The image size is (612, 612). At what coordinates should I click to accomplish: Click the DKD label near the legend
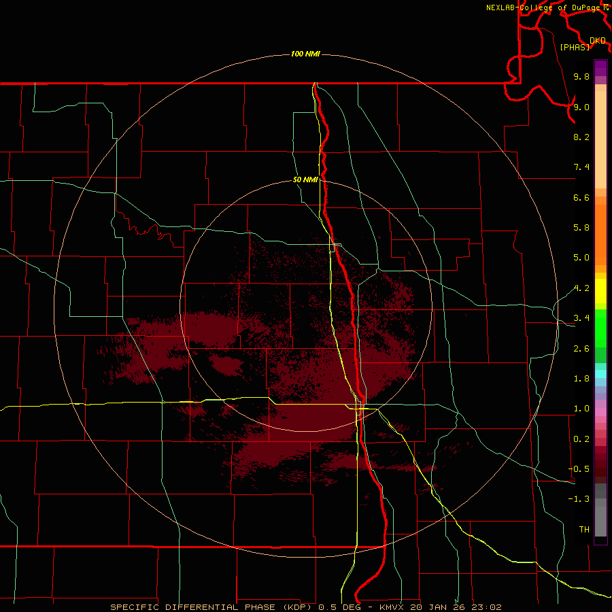(598, 40)
